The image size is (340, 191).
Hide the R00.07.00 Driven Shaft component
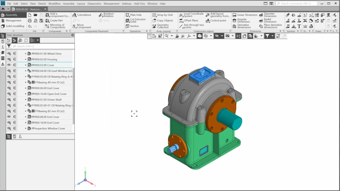click(x=9, y=100)
